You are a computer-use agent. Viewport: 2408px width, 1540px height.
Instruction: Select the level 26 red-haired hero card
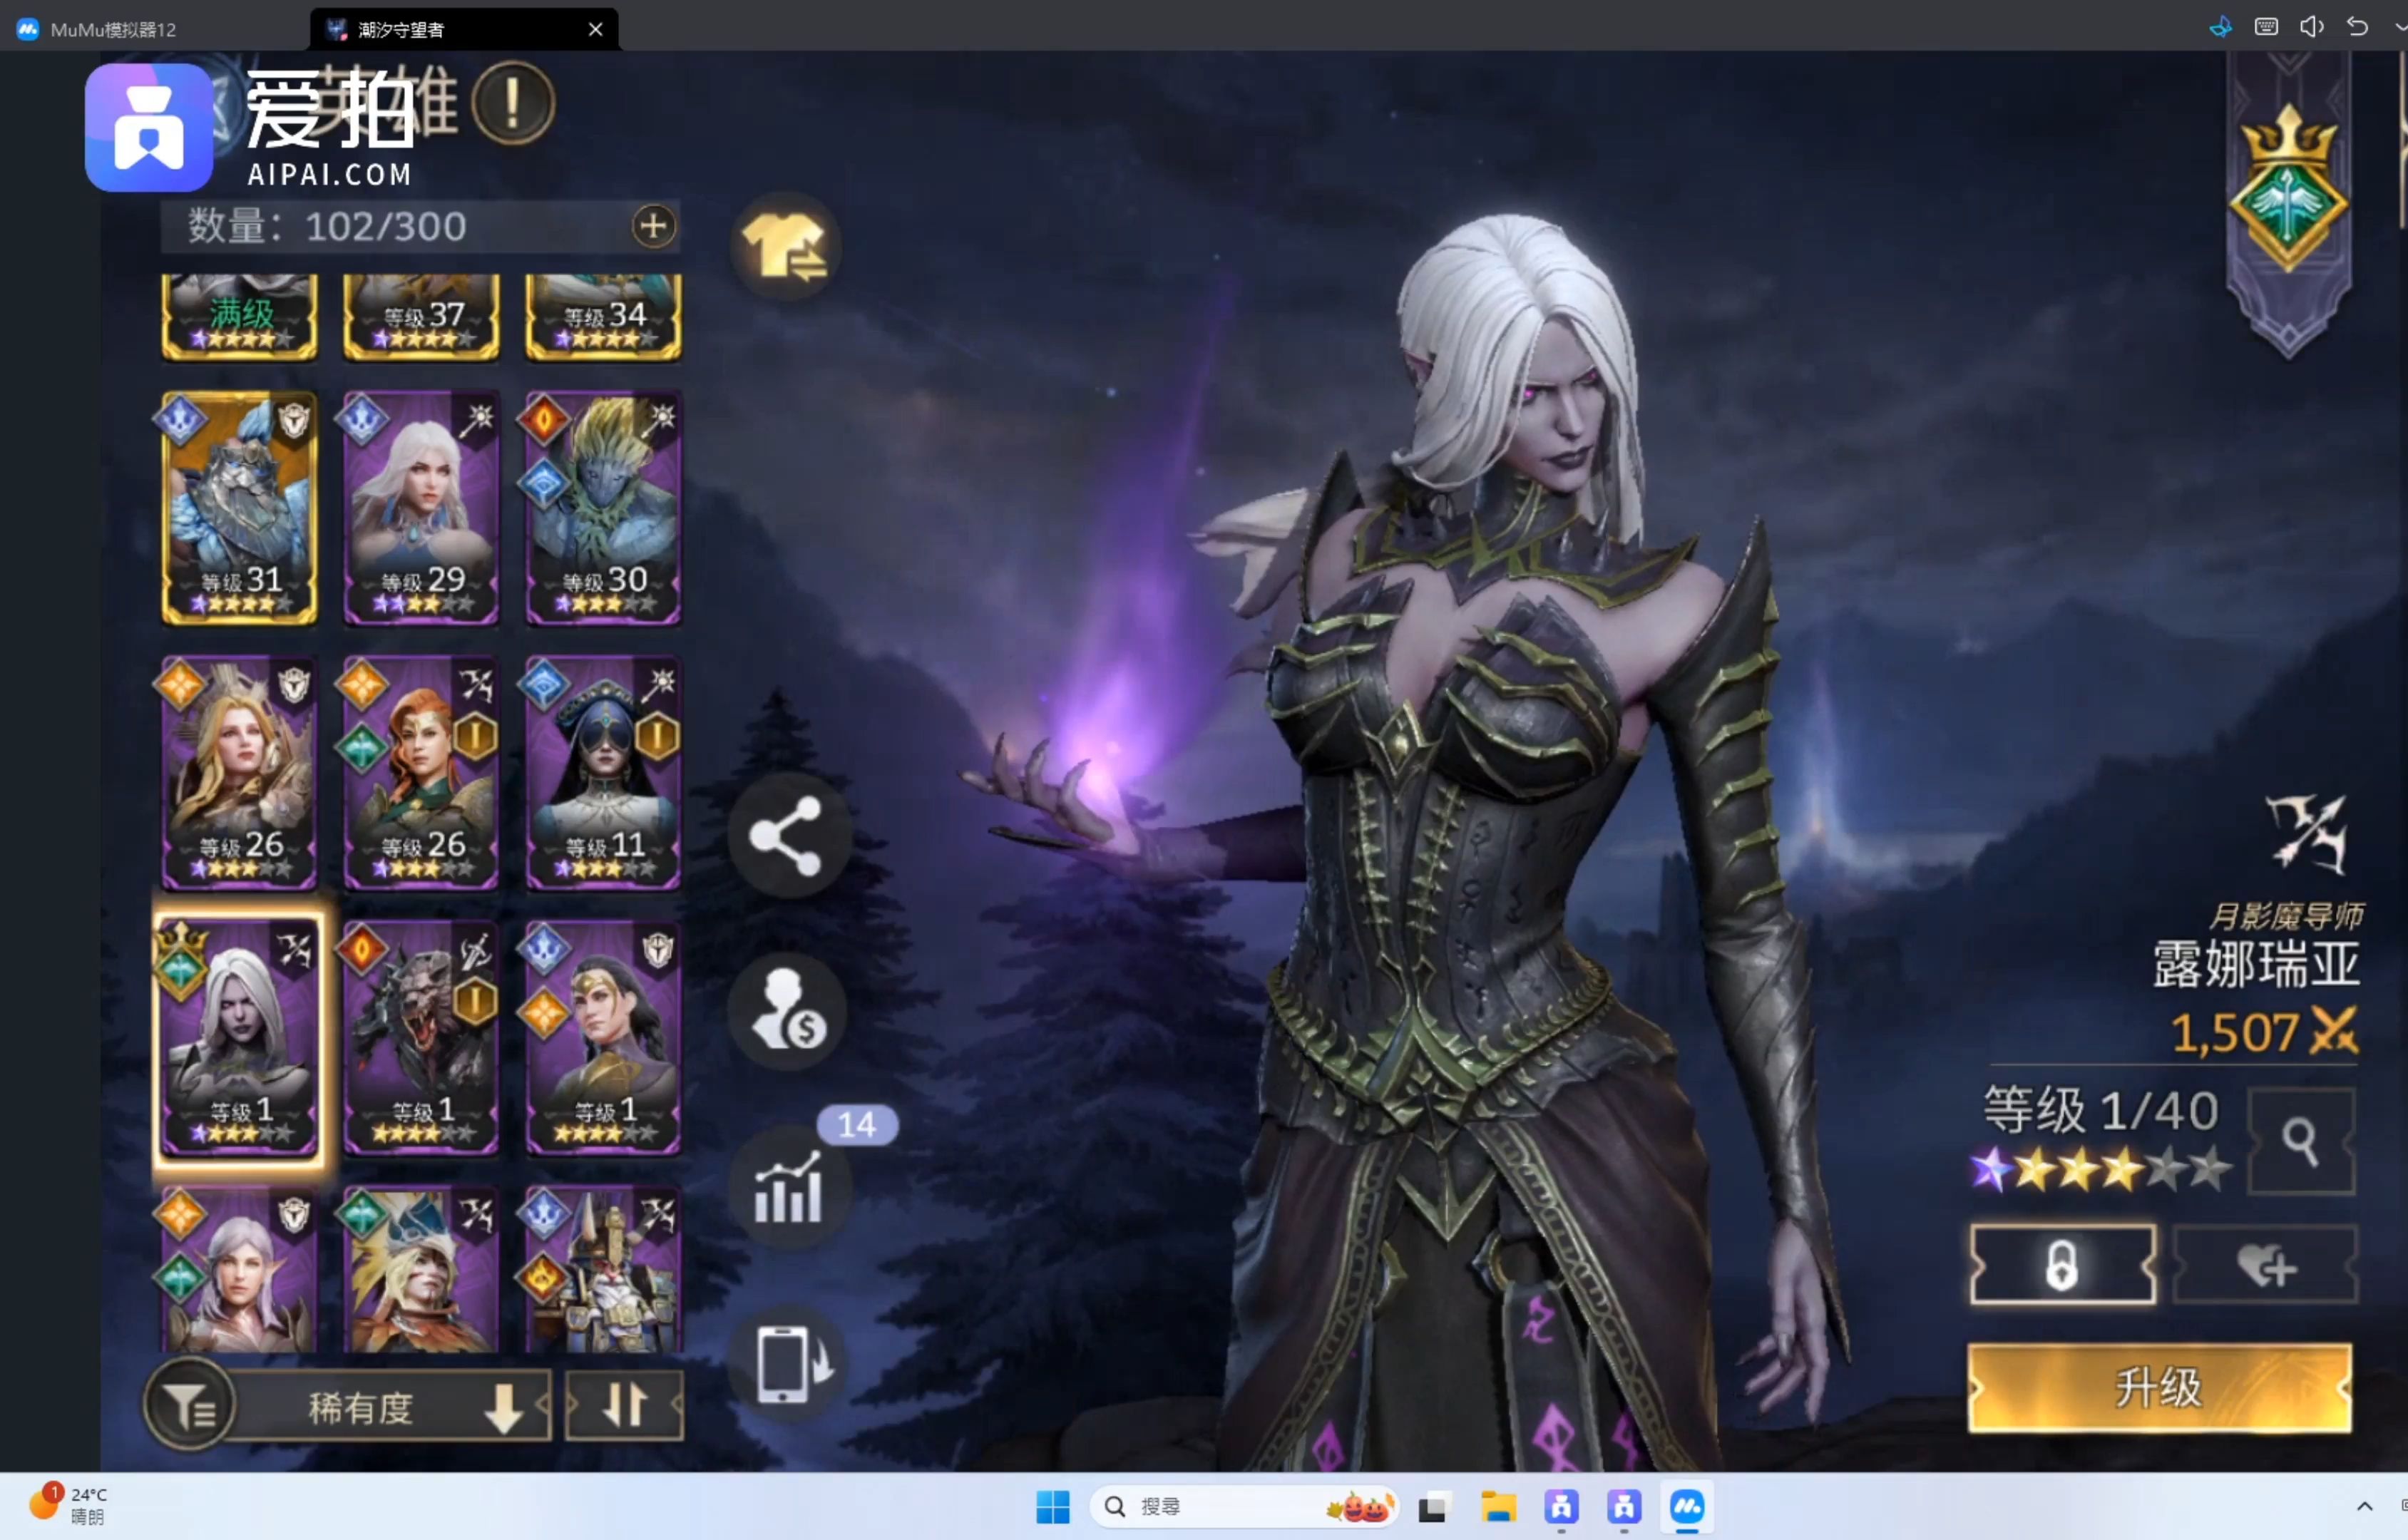(421, 772)
